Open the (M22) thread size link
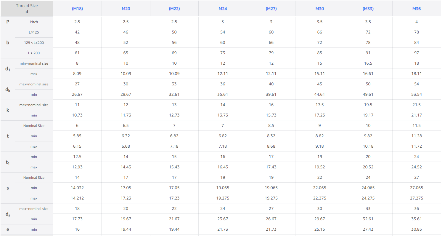 174,9
